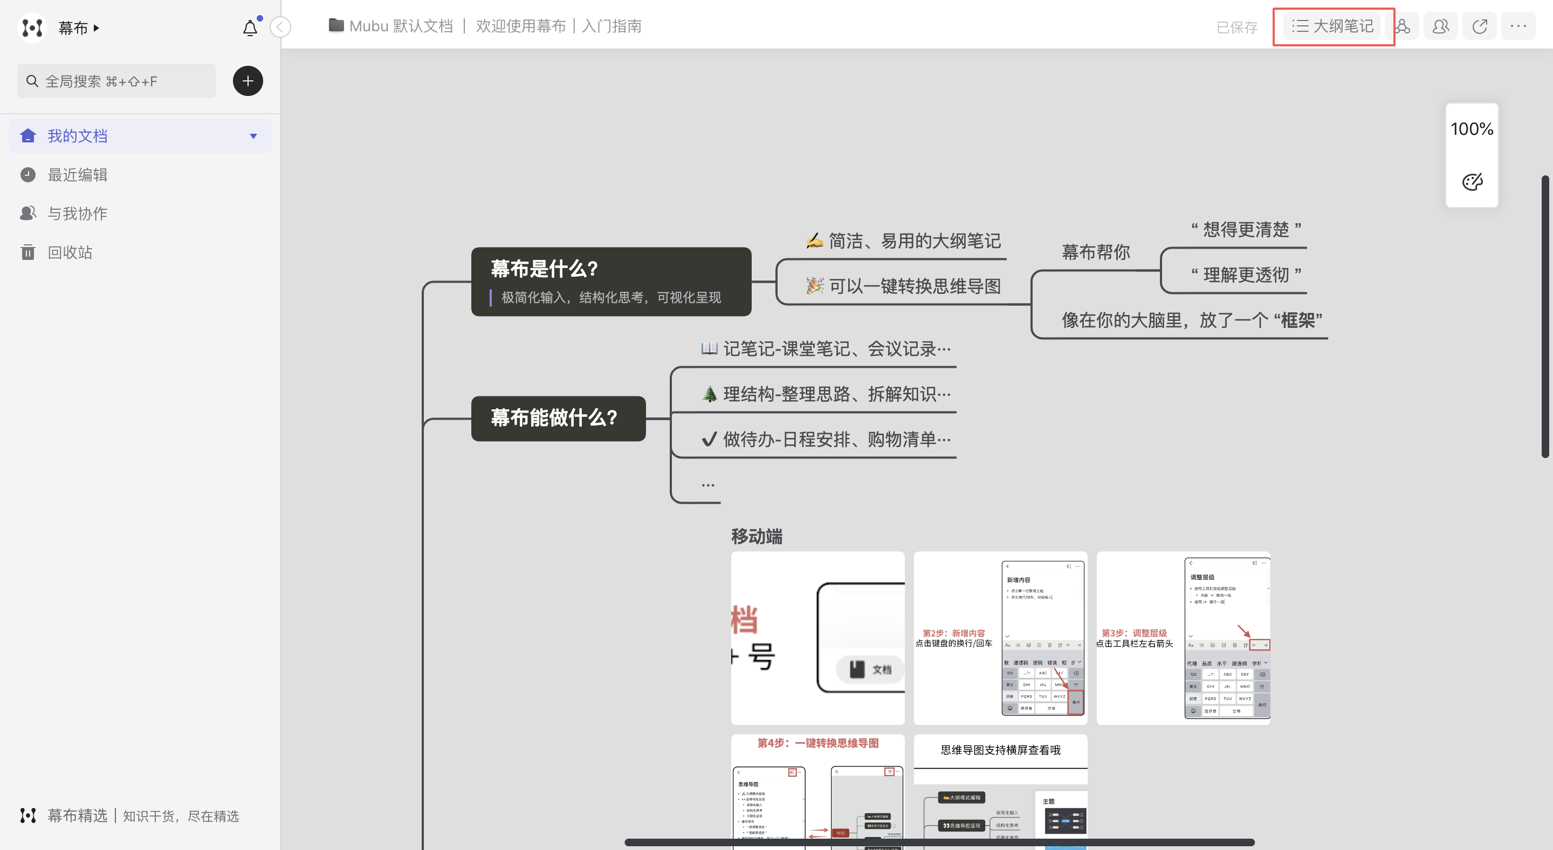Switch to 大纲笔记 outline view
1553x850 pixels.
[x=1332, y=26]
